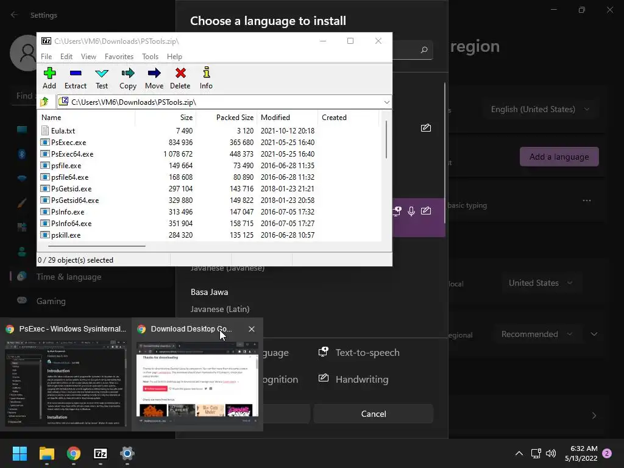The image size is (624, 468).
Task: Go back in the Settings window
Action: point(14,15)
